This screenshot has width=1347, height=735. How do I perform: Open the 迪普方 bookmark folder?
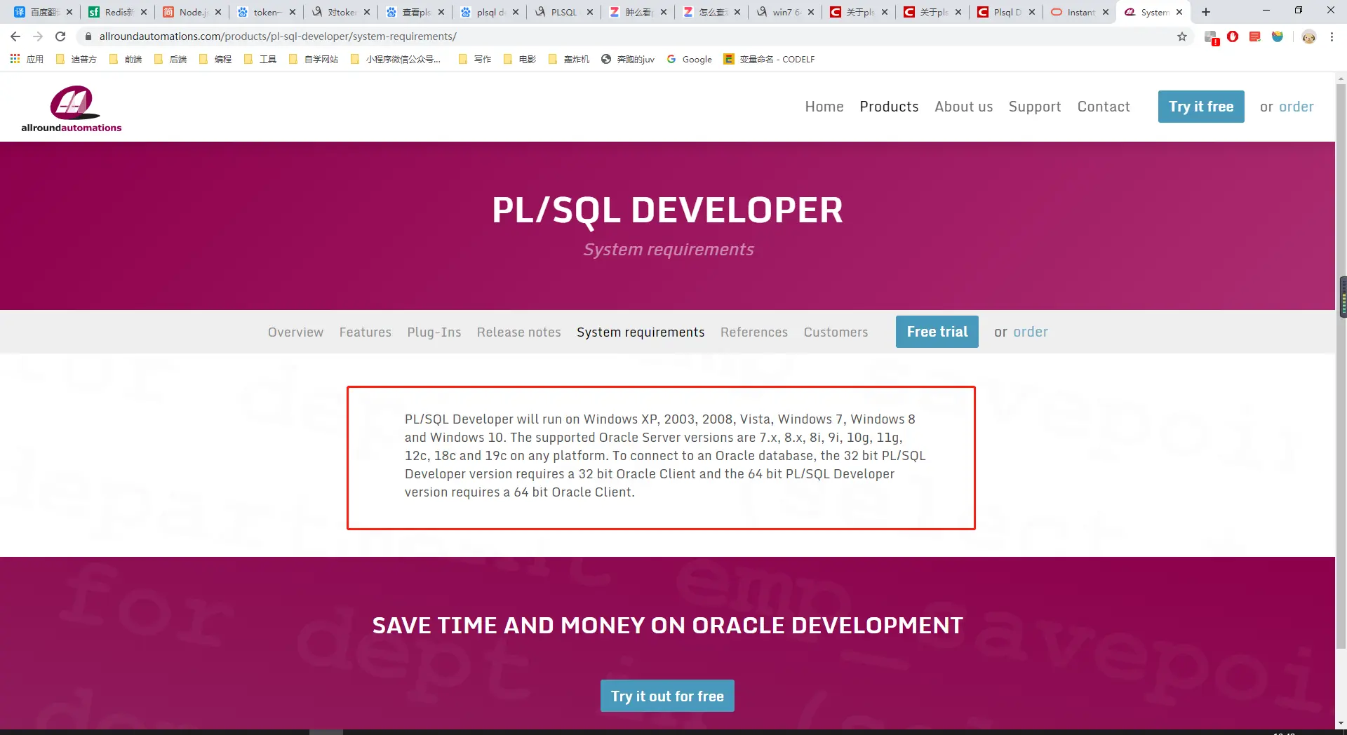pyautogui.click(x=76, y=60)
